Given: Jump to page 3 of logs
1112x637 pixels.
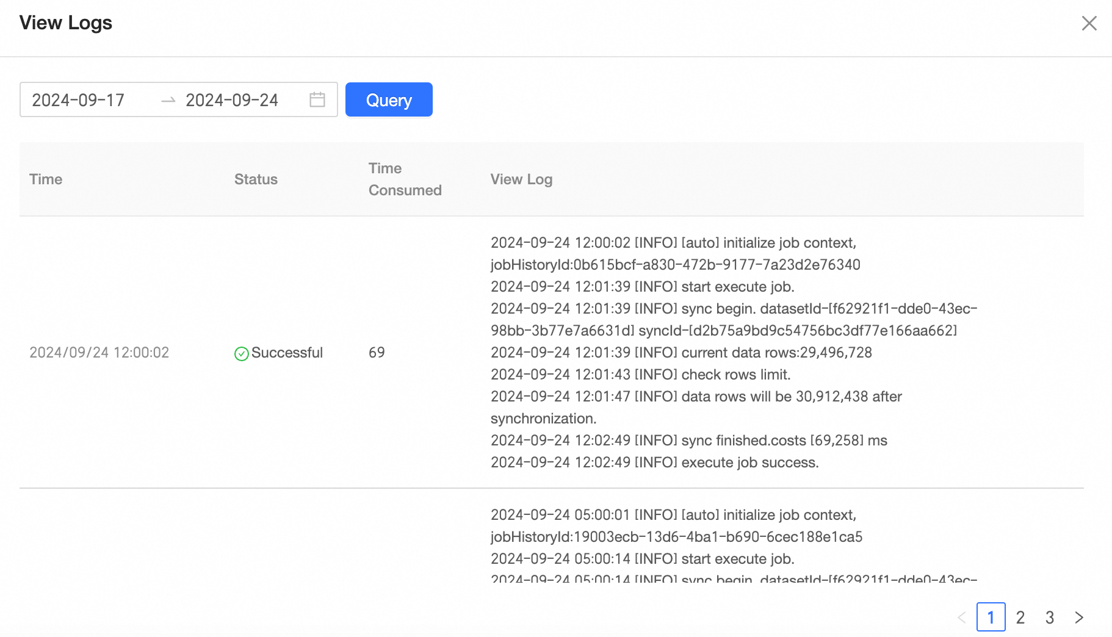Looking at the screenshot, I should tap(1050, 617).
